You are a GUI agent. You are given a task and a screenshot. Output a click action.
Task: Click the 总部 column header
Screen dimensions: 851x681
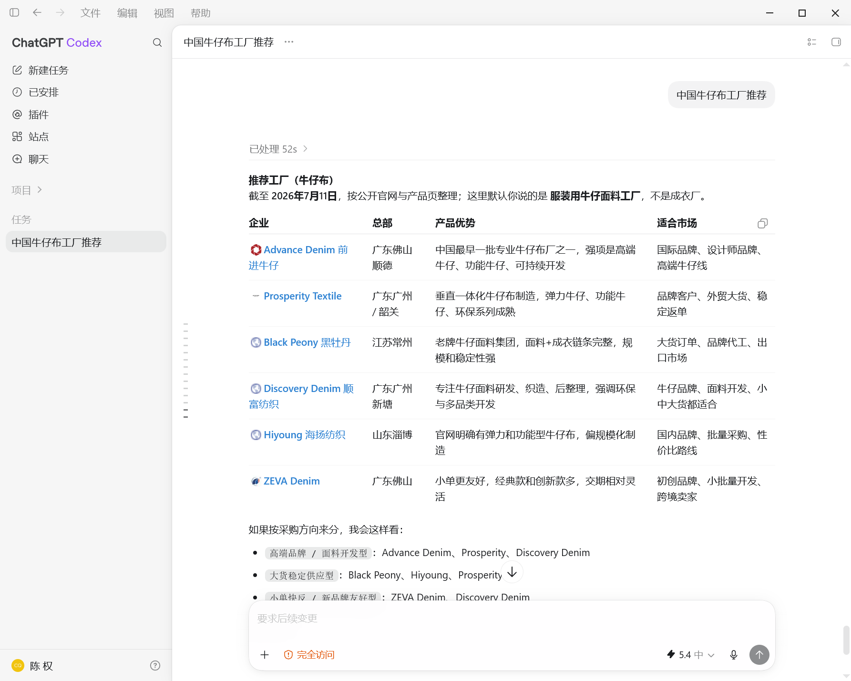click(382, 223)
